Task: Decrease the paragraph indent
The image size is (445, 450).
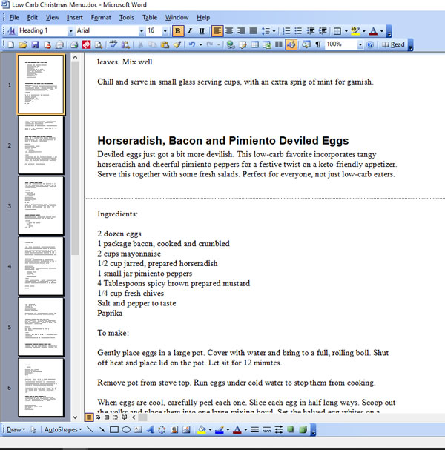Action: 310,30
